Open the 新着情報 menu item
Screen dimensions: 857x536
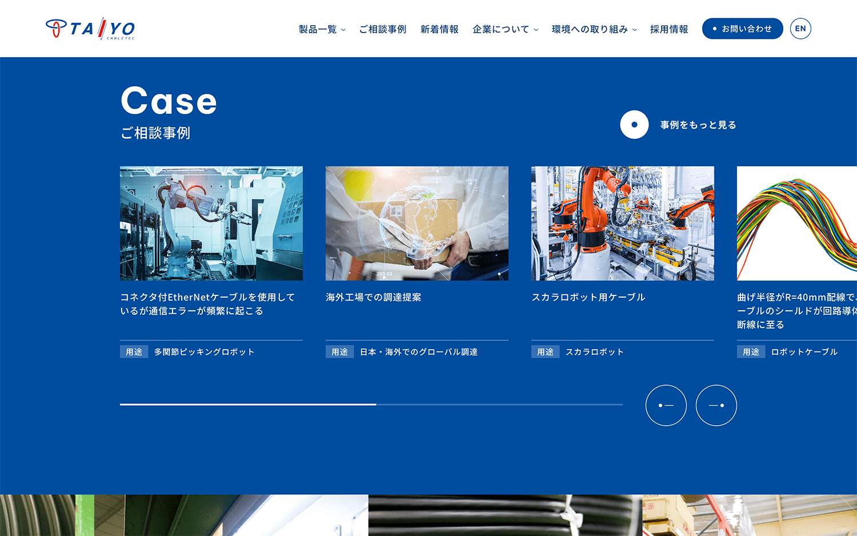439,29
